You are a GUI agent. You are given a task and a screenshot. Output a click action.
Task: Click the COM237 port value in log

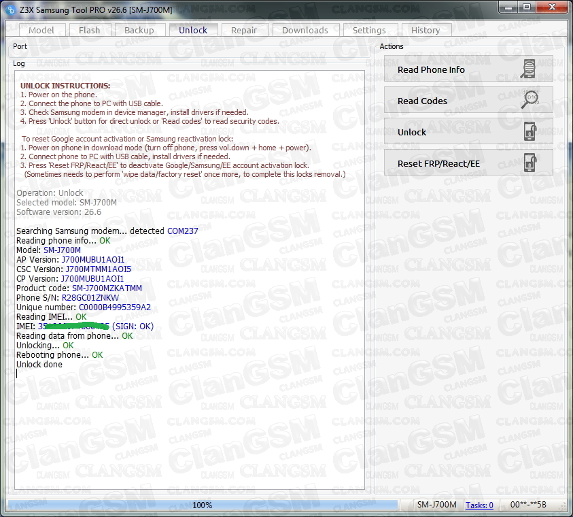pyautogui.click(x=183, y=231)
